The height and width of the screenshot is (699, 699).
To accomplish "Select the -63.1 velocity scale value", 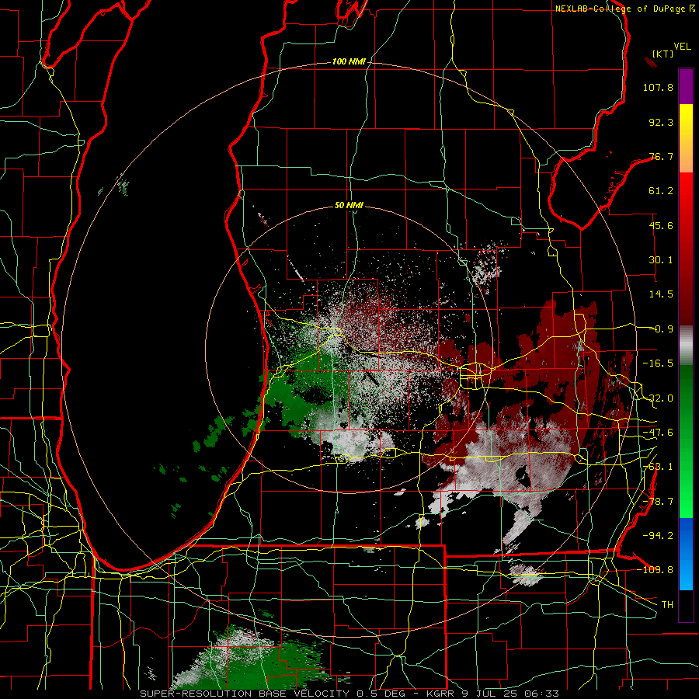I will 658,467.
